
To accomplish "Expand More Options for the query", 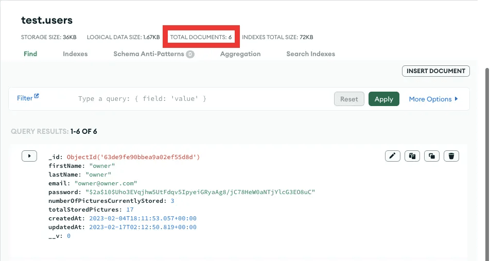I will 433,99.
